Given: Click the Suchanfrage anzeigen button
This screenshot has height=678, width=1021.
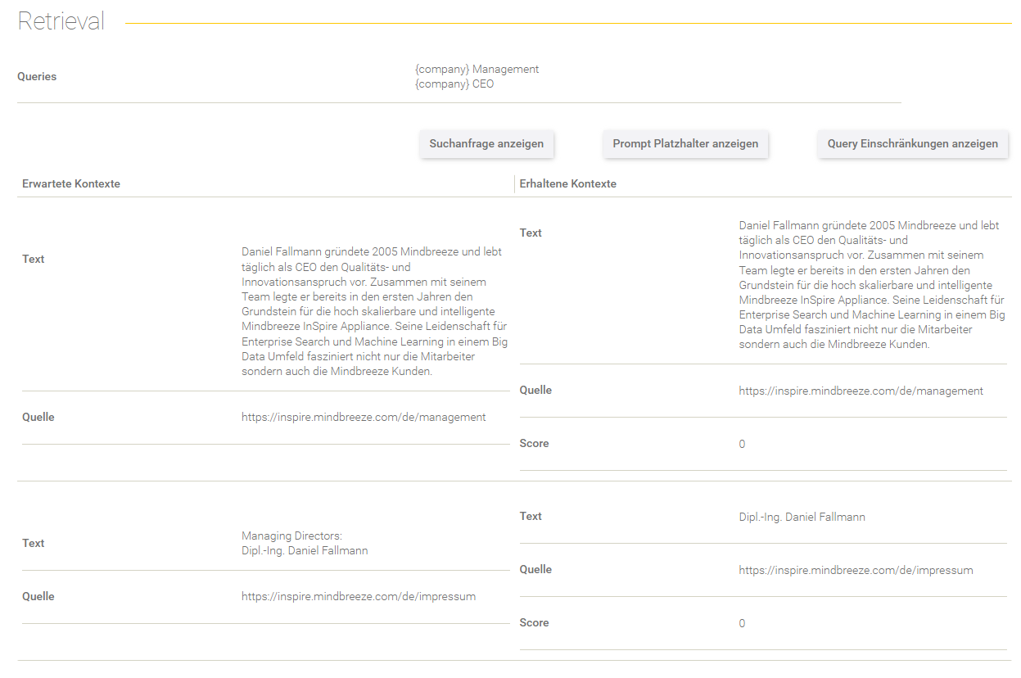Looking at the screenshot, I should point(486,144).
